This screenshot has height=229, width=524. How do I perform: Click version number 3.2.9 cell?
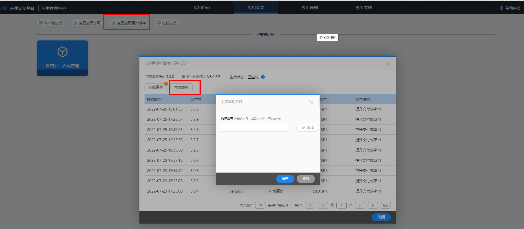pyautogui.click(x=194, y=119)
